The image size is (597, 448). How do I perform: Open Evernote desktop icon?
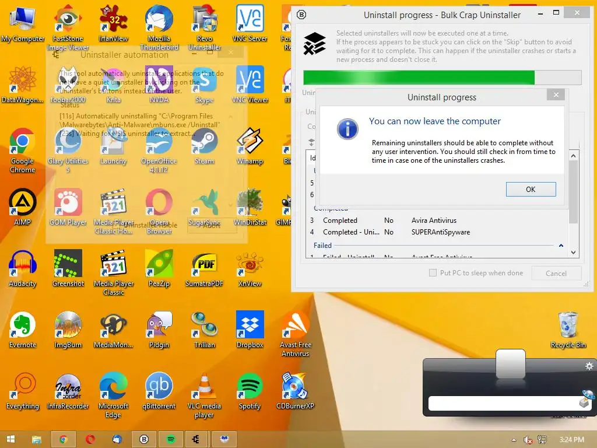23,330
